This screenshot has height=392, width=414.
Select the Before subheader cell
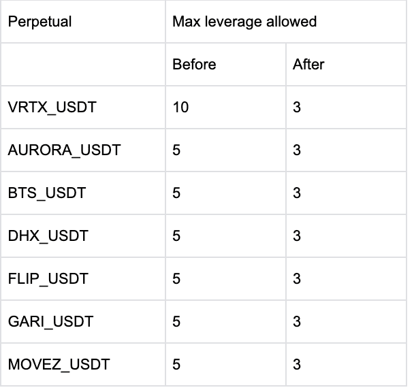194,65
